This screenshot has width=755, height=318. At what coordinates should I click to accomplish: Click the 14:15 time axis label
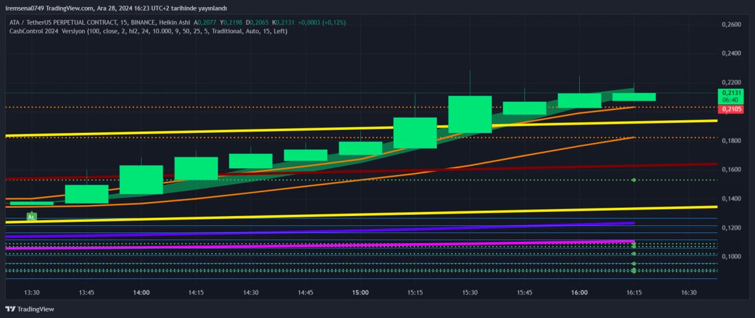coord(196,293)
